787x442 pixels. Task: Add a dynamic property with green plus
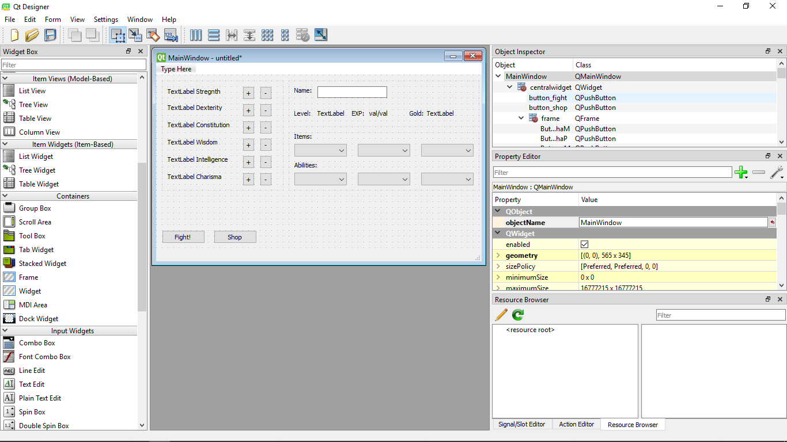tap(741, 172)
